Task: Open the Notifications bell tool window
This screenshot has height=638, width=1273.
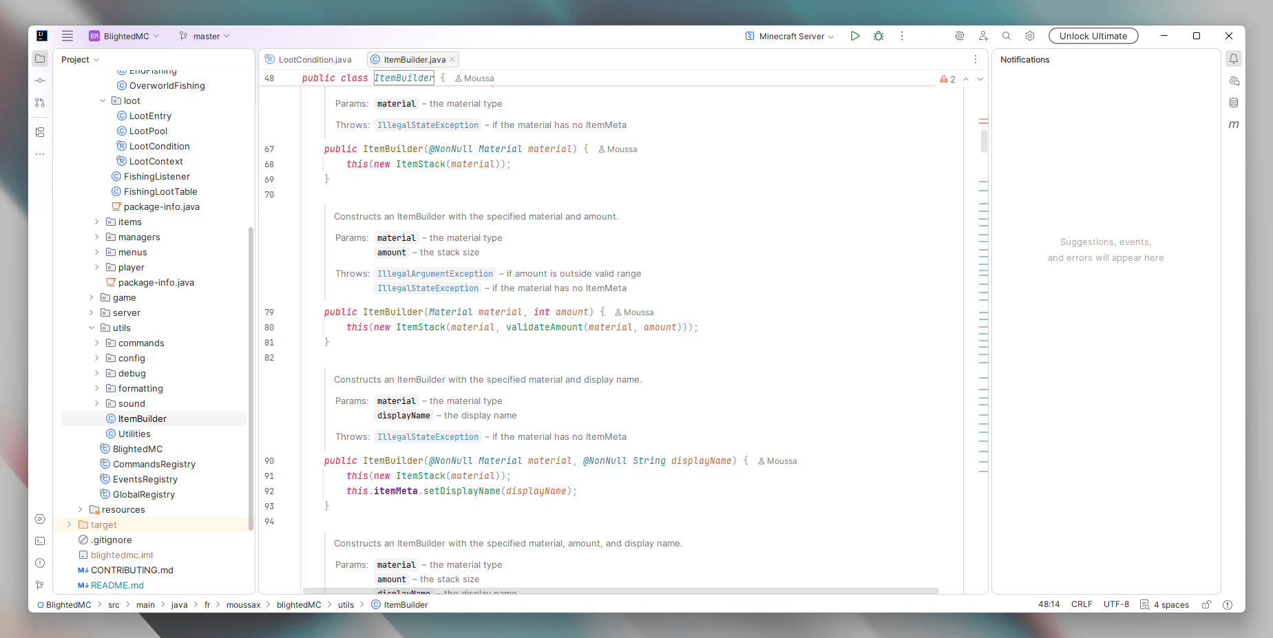Action: click(1233, 59)
